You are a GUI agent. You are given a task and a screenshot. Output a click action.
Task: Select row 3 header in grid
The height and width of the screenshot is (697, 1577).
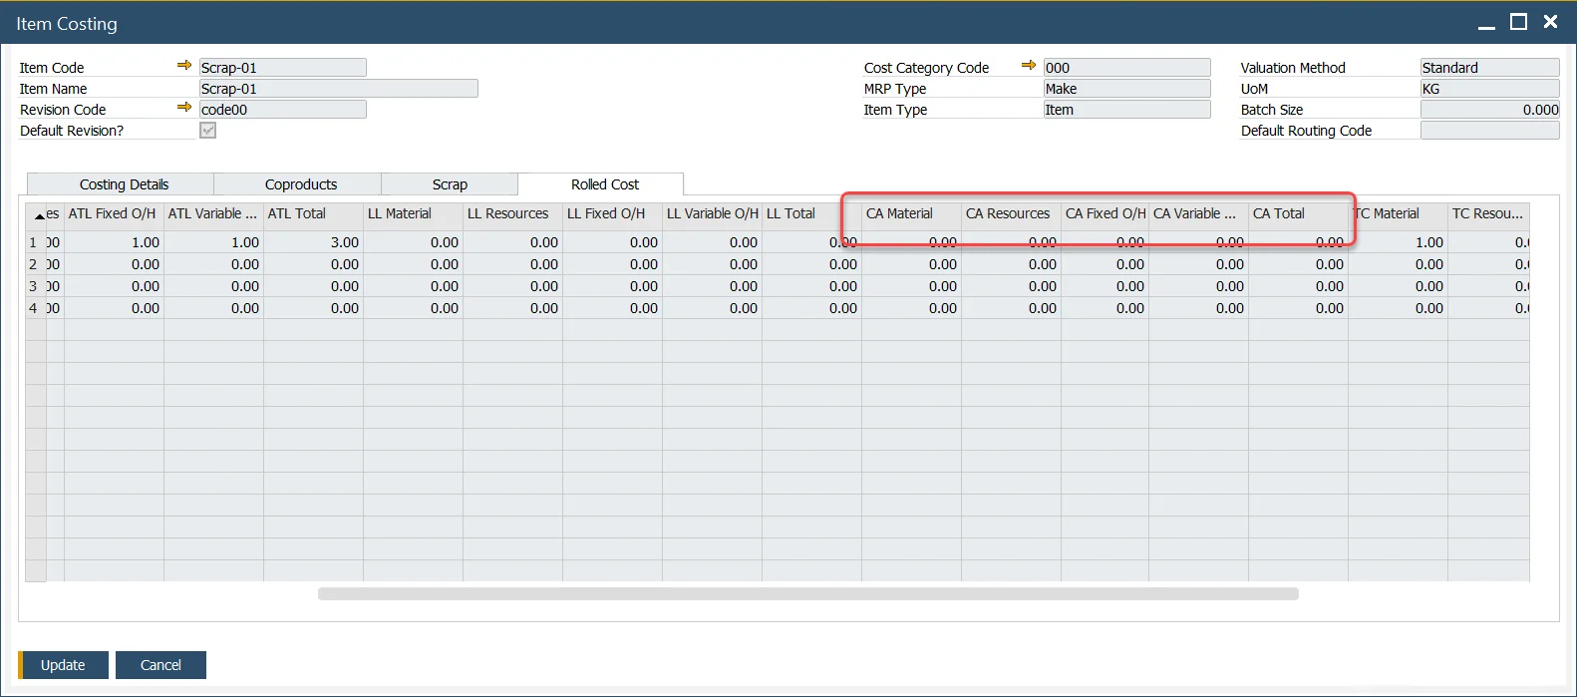34,286
